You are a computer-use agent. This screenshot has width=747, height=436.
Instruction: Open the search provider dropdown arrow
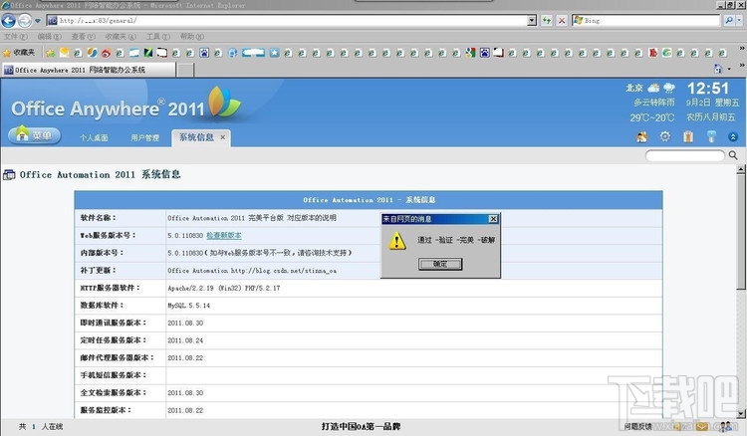point(739,21)
